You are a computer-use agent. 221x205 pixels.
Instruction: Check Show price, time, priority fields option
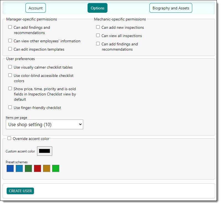coord(10,89)
